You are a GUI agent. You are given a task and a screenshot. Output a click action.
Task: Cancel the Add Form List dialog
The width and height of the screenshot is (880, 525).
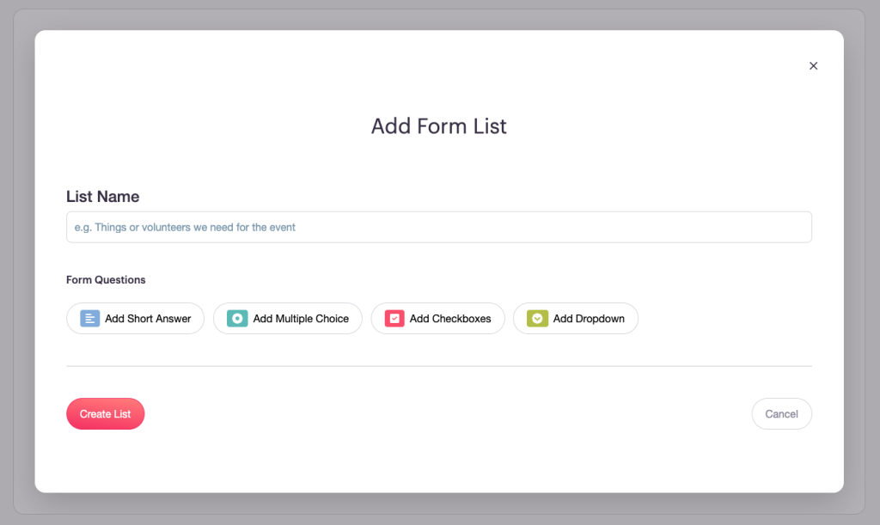click(781, 413)
